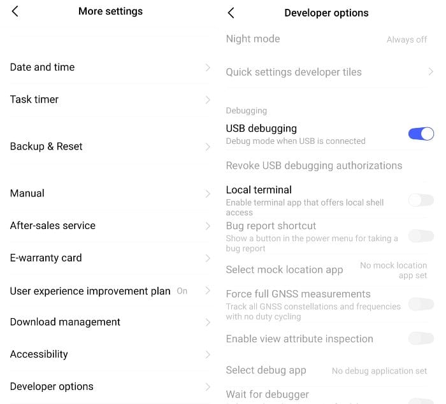Expand Quick settings developer tiles chevron
Screen dimensions: 446x404
[431, 73]
